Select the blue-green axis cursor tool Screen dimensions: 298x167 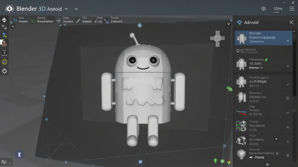click(x=4, y=35)
